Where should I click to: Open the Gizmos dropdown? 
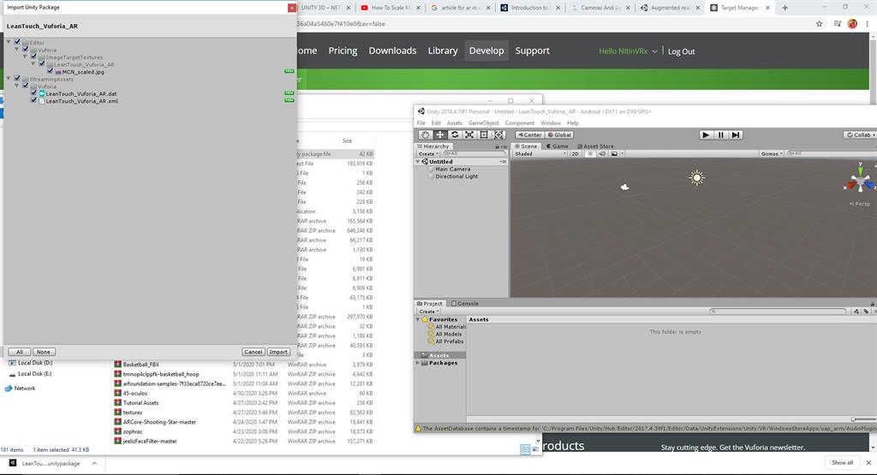pyautogui.click(x=772, y=154)
